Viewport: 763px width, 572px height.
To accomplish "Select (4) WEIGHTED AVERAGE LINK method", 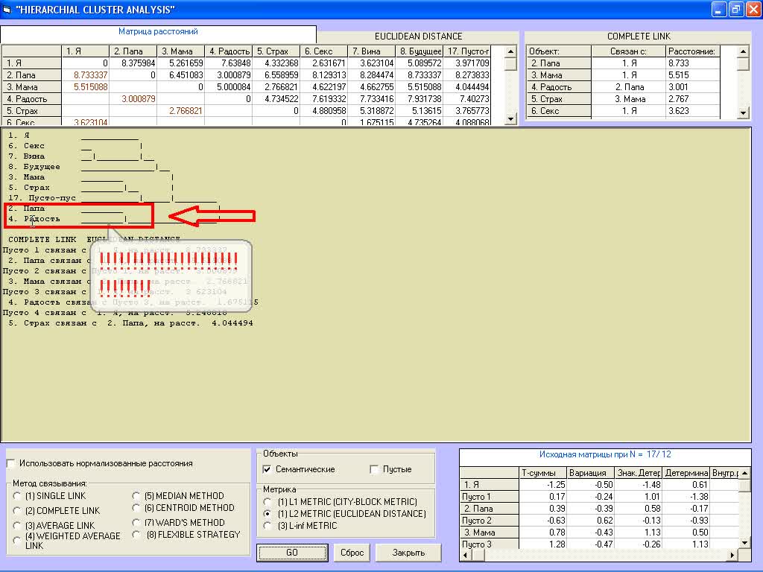I will click(x=18, y=541).
